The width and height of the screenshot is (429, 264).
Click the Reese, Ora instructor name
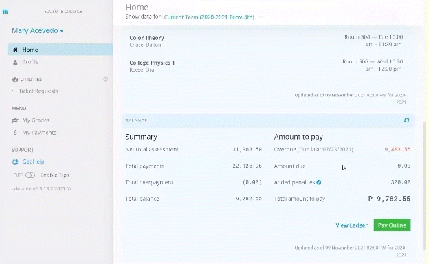142,69
